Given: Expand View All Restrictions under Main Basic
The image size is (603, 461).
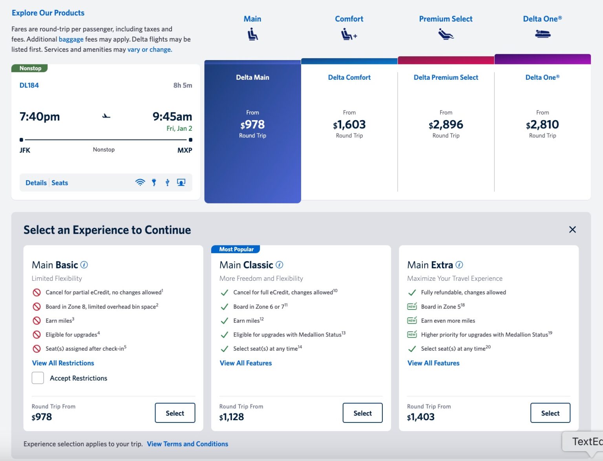Looking at the screenshot, I should click(x=63, y=363).
